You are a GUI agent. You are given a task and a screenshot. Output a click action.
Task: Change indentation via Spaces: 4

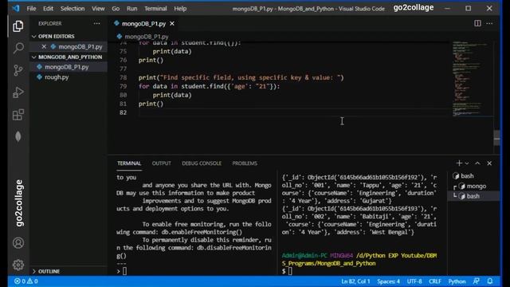[x=388, y=281]
